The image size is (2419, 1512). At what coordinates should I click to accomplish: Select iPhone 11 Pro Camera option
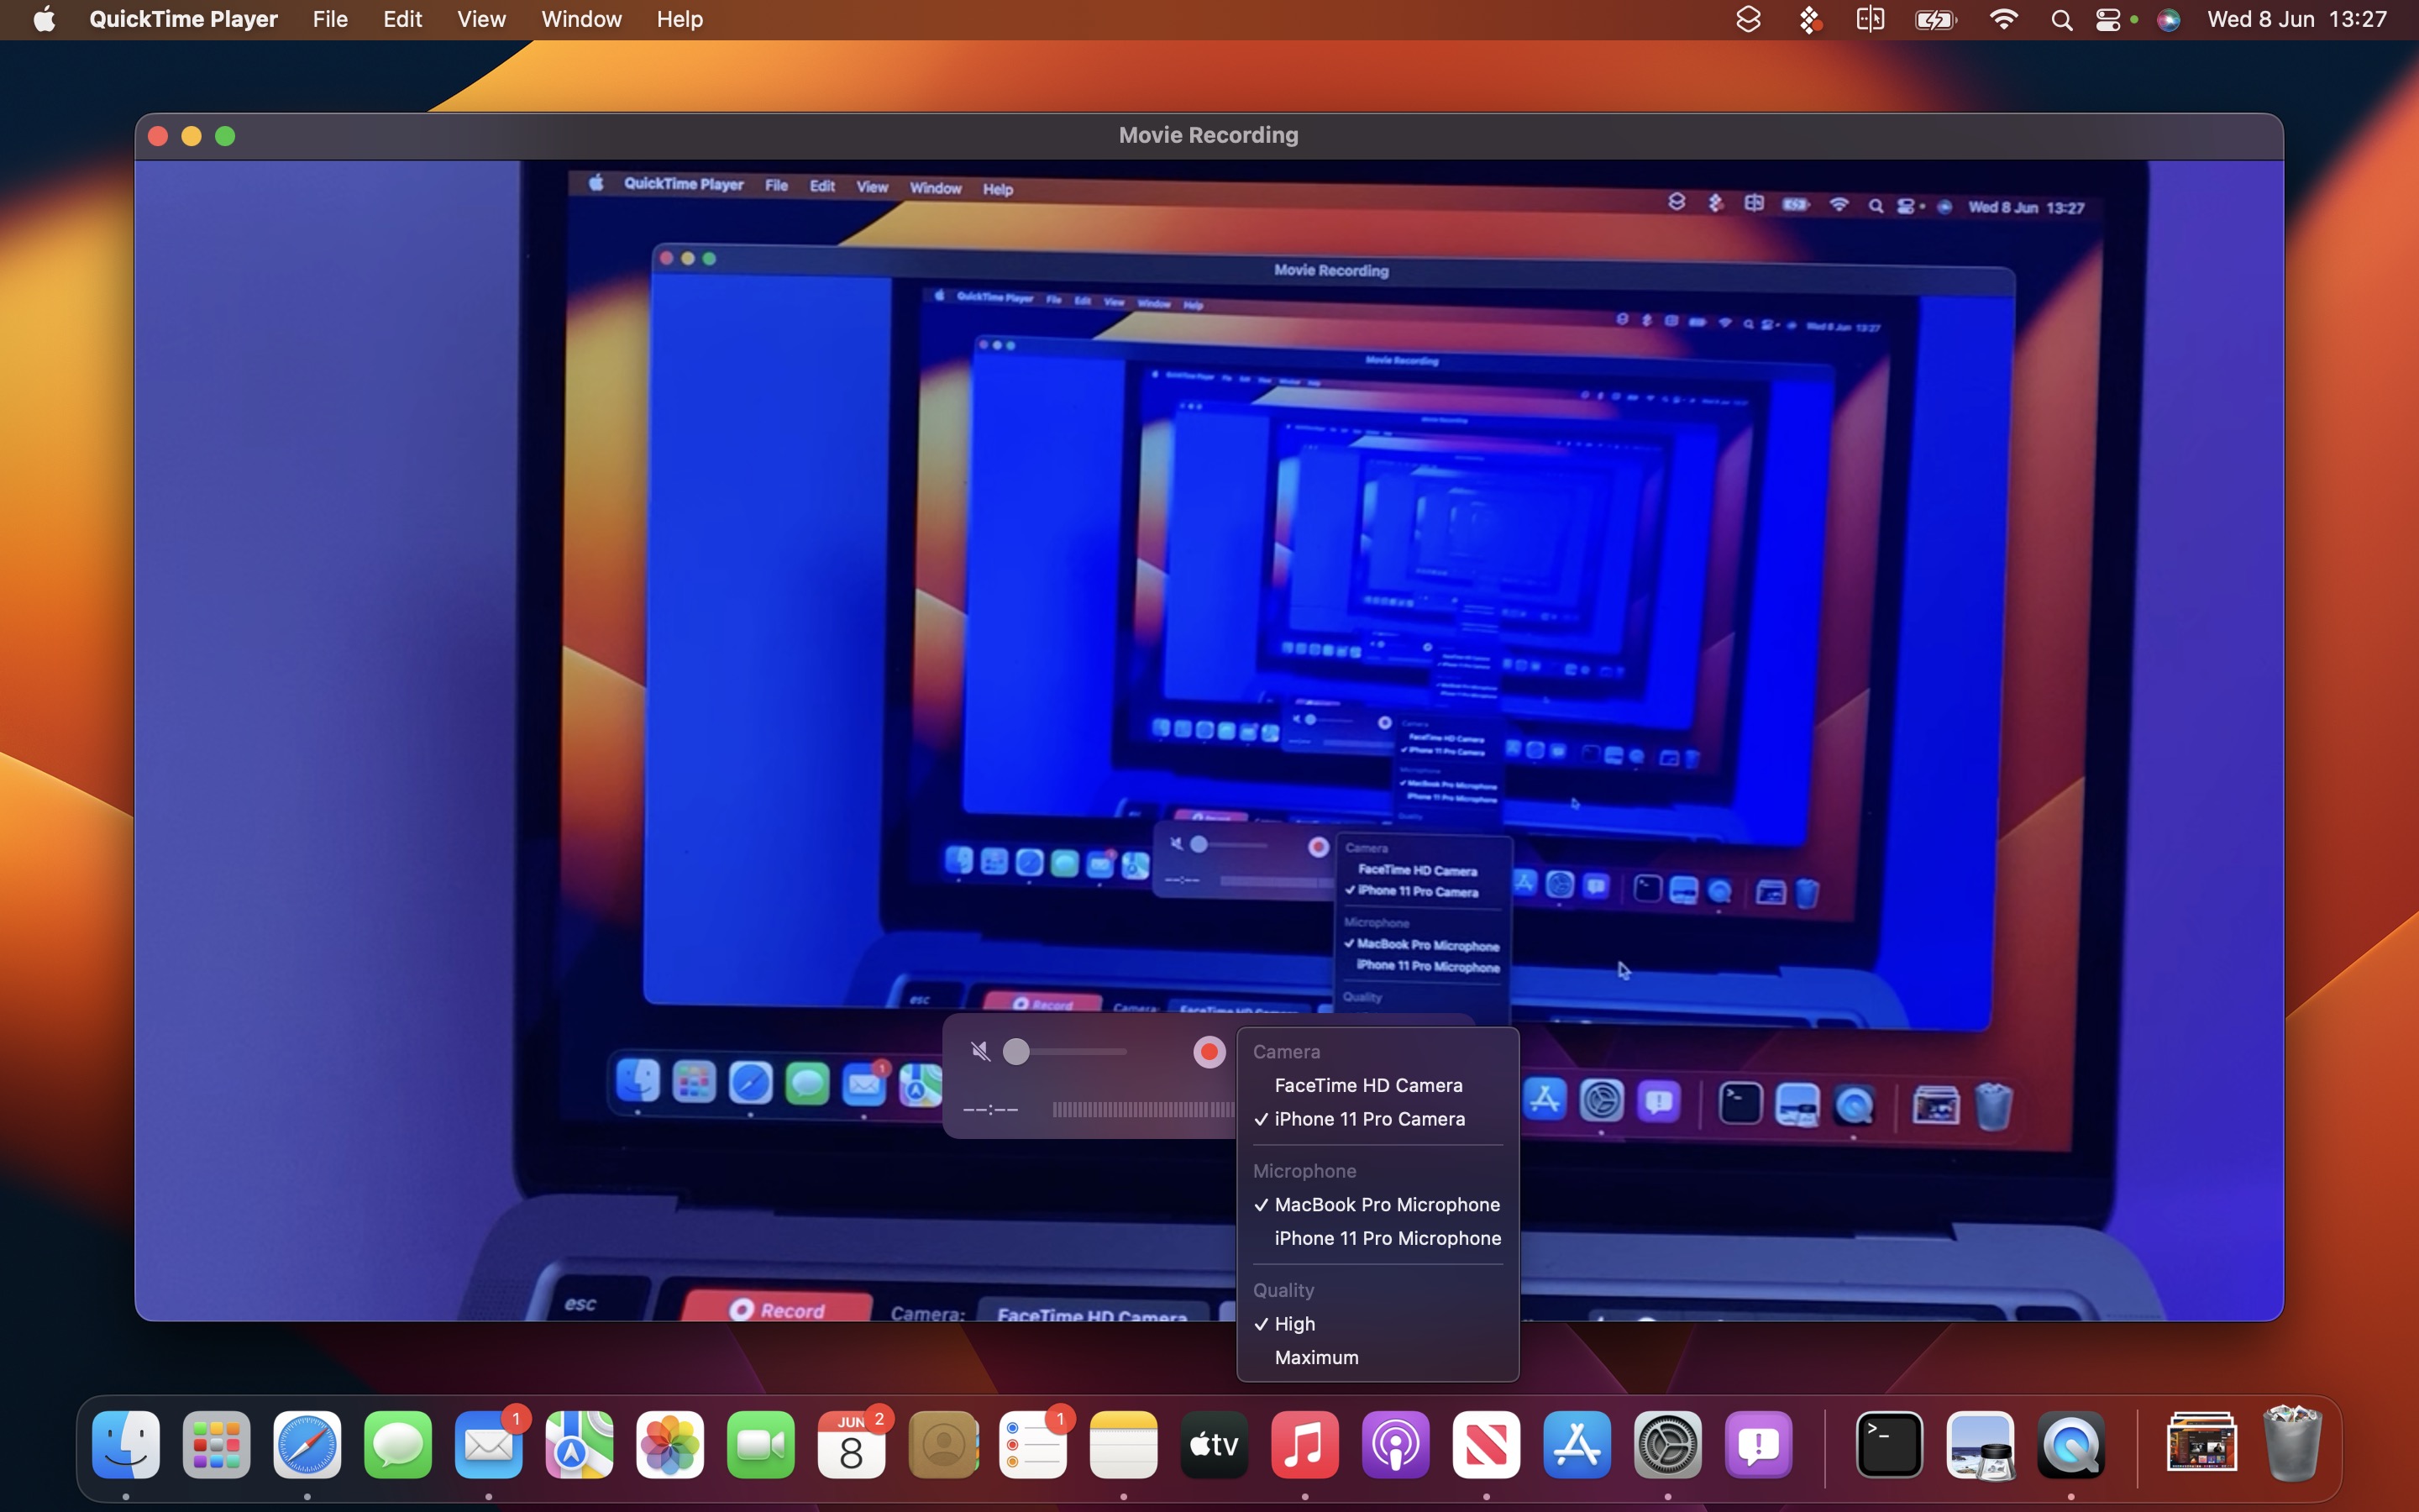pos(1369,1118)
